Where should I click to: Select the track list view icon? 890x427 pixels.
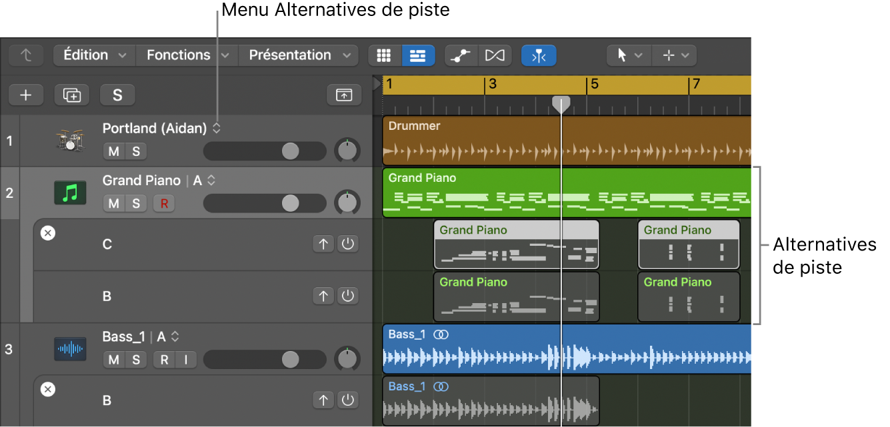coord(418,56)
